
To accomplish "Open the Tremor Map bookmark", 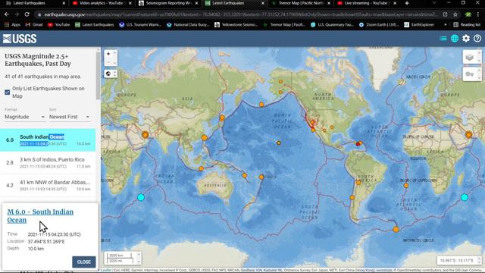I will (x=284, y=25).
